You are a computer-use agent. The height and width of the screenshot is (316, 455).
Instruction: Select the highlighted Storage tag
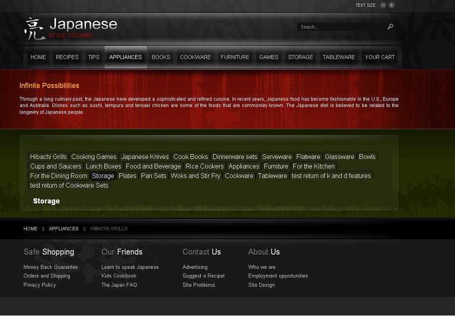pyautogui.click(x=103, y=176)
